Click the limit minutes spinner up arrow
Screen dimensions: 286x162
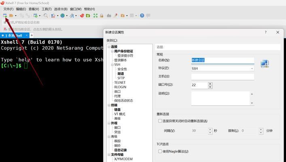[261, 129]
